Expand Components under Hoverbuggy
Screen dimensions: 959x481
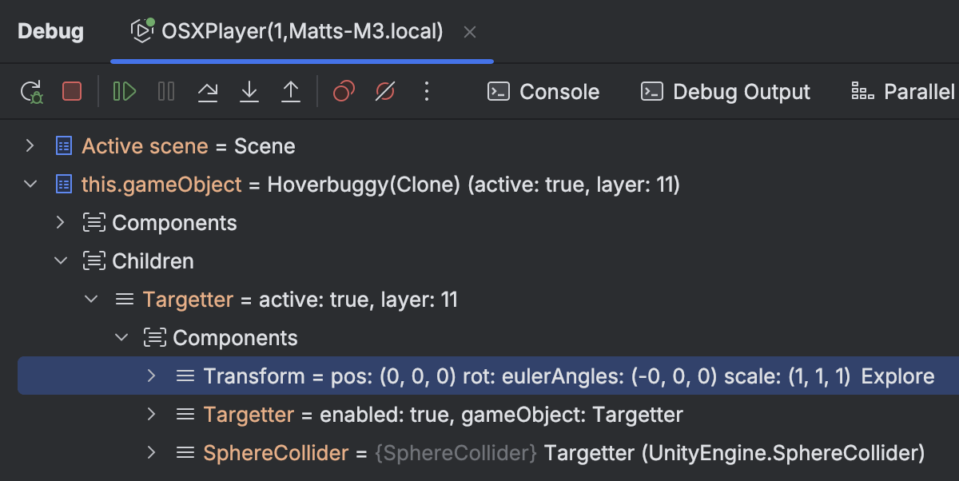(x=60, y=222)
